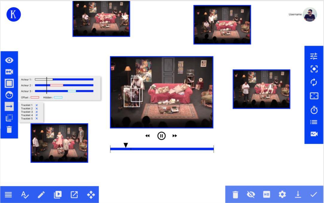Remove Tracklet 3 with its X button
This screenshot has height=203, width=324.
pos(37,112)
